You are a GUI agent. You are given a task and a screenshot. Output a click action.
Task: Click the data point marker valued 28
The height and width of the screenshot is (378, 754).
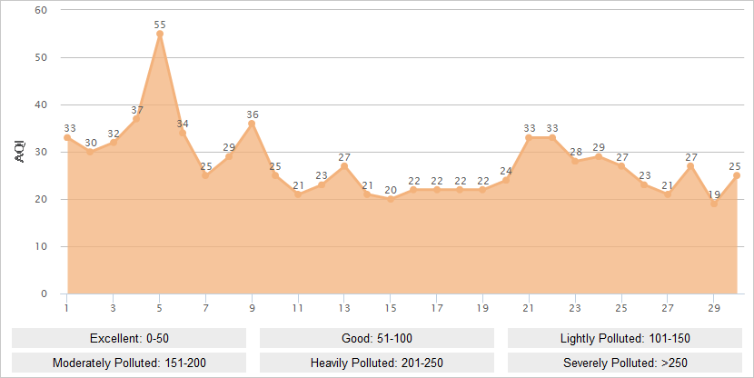pyautogui.click(x=575, y=161)
